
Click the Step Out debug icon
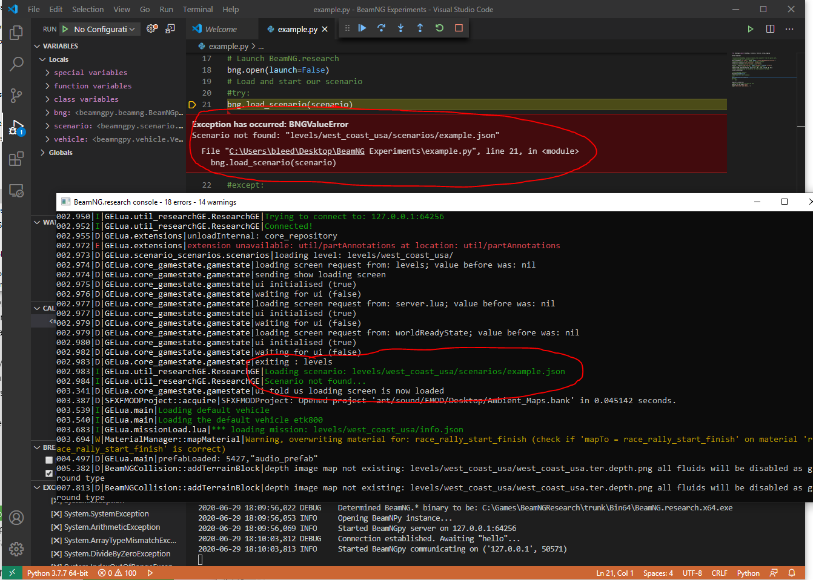[x=420, y=28]
